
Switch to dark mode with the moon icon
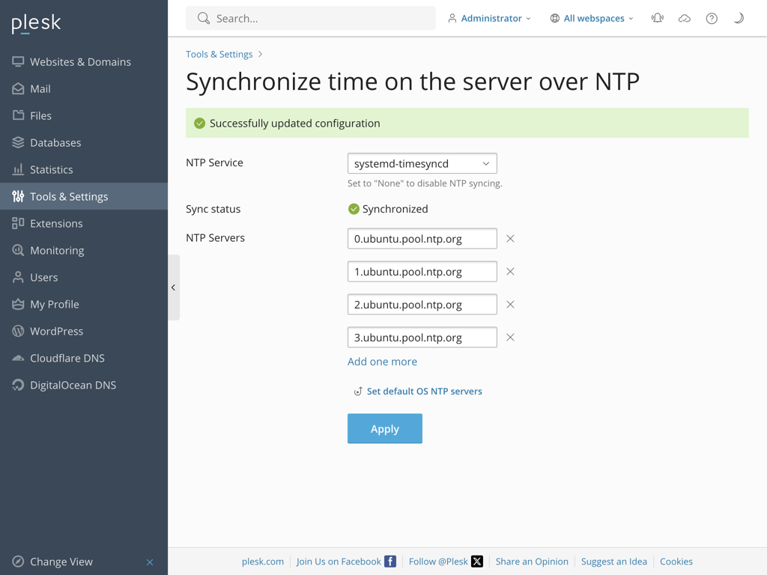pyautogui.click(x=738, y=18)
